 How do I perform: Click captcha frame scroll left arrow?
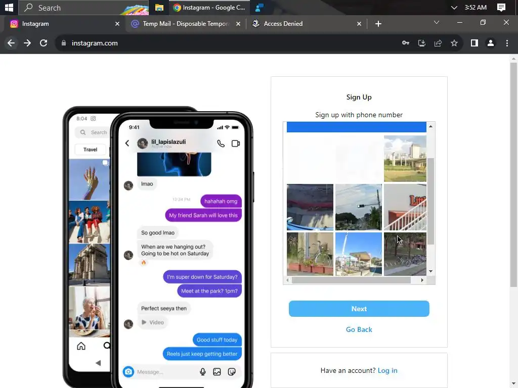click(x=287, y=280)
